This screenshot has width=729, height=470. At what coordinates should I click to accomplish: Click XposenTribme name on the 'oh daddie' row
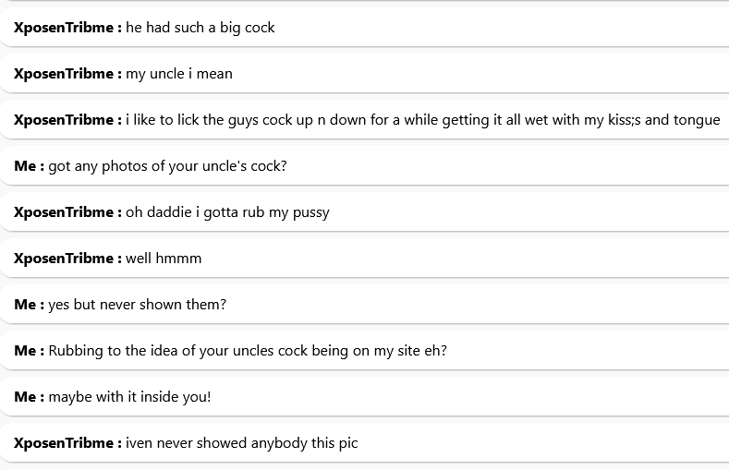63,212
